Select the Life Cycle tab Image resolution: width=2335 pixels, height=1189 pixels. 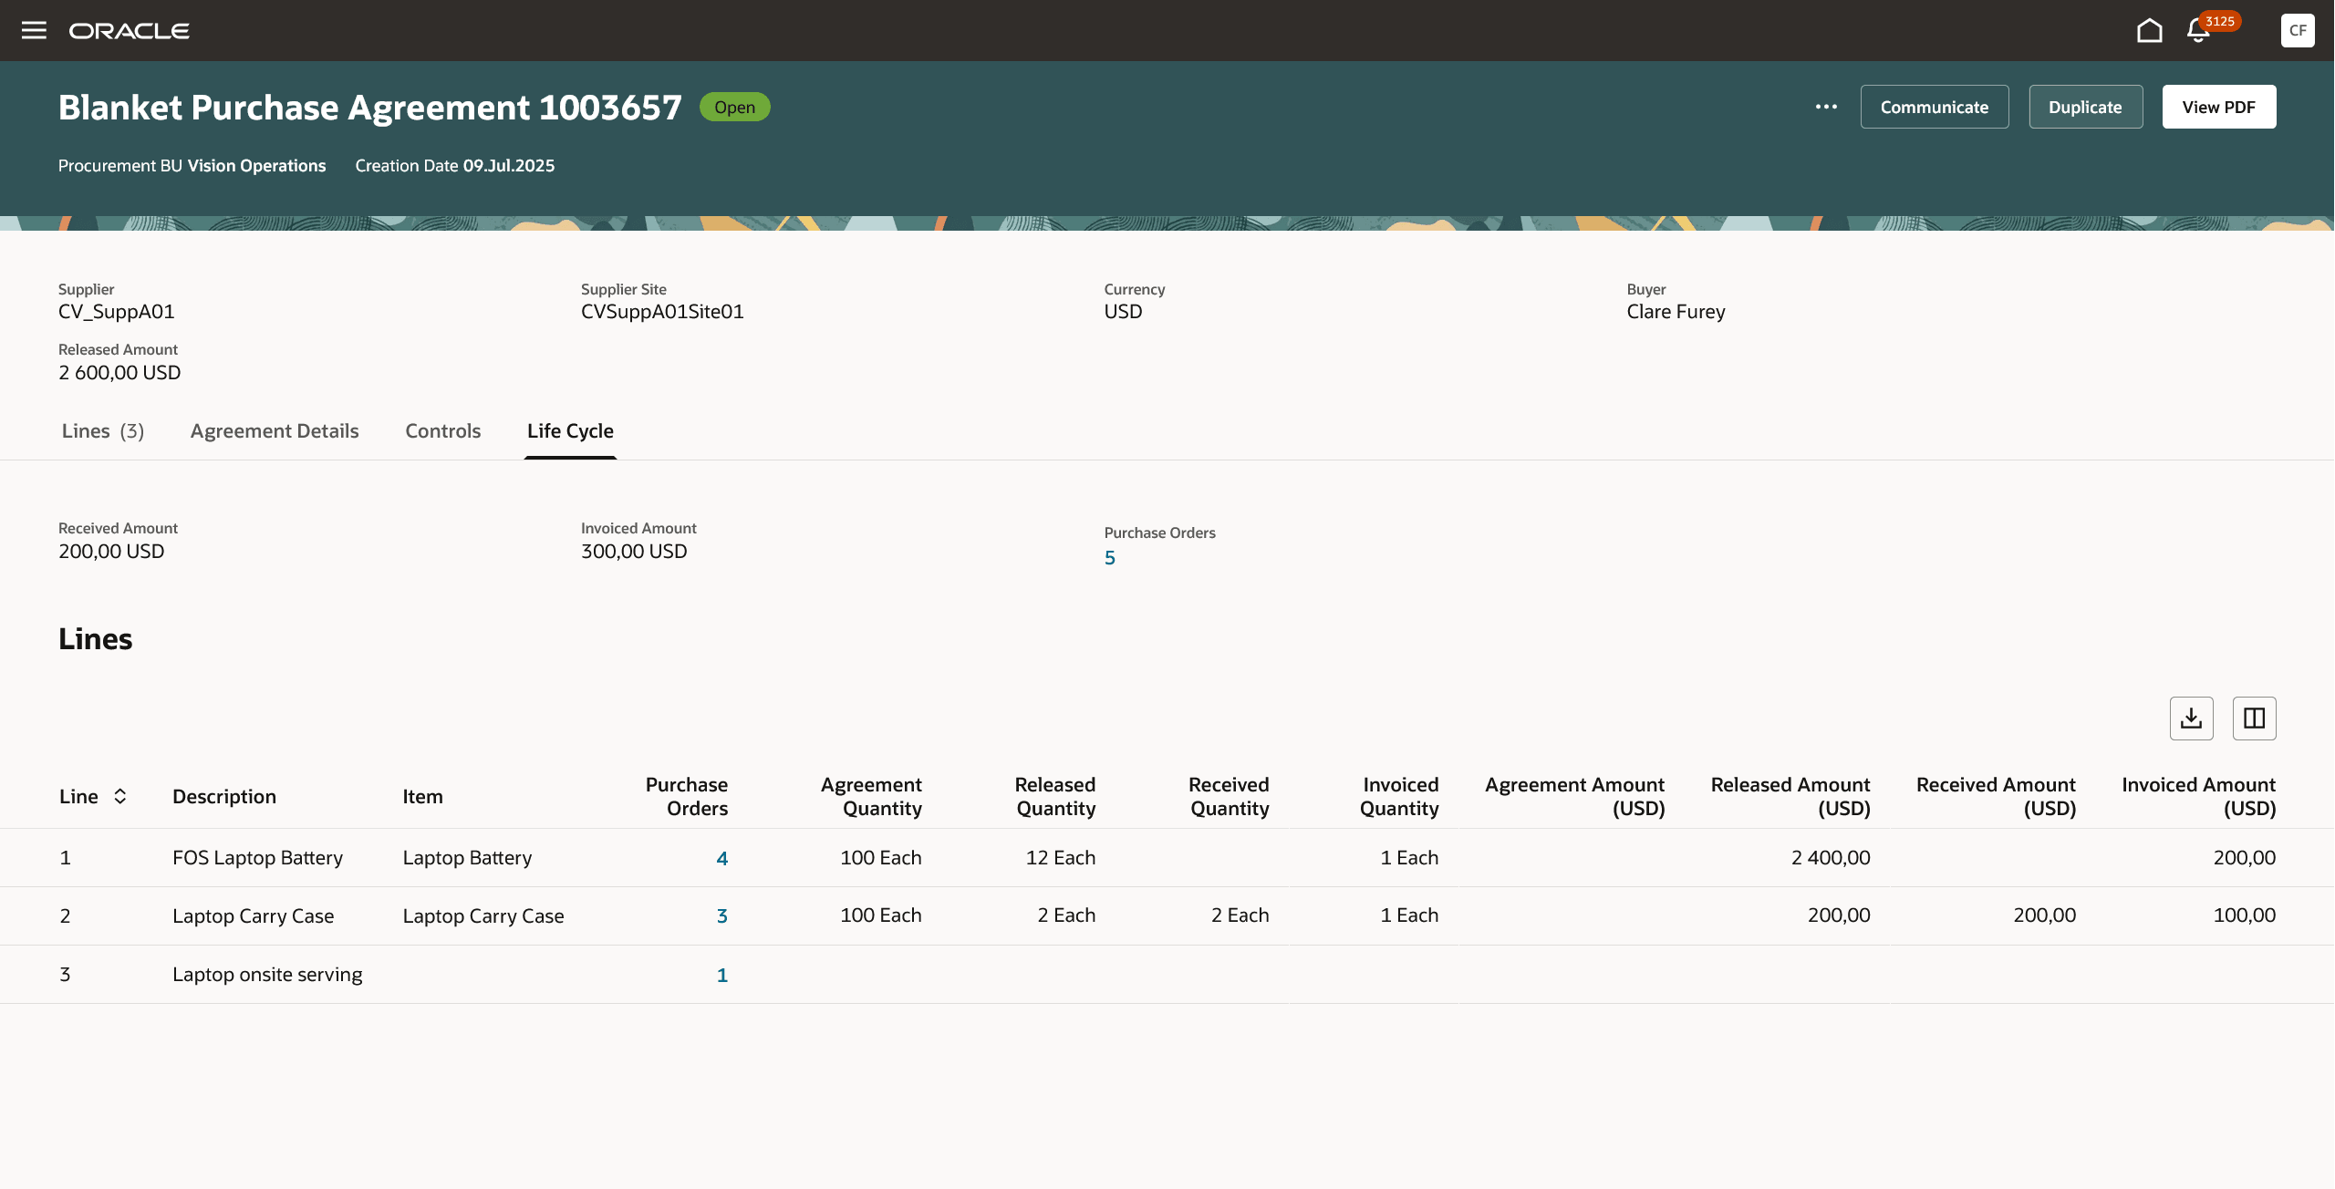[x=570, y=430]
